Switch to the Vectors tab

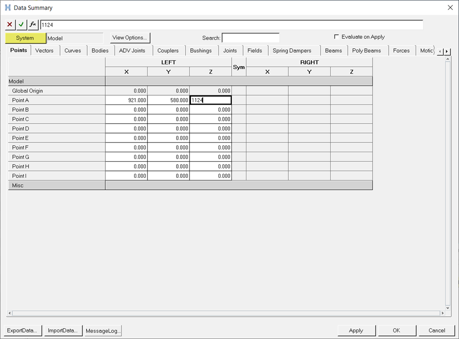click(x=44, y=50)
